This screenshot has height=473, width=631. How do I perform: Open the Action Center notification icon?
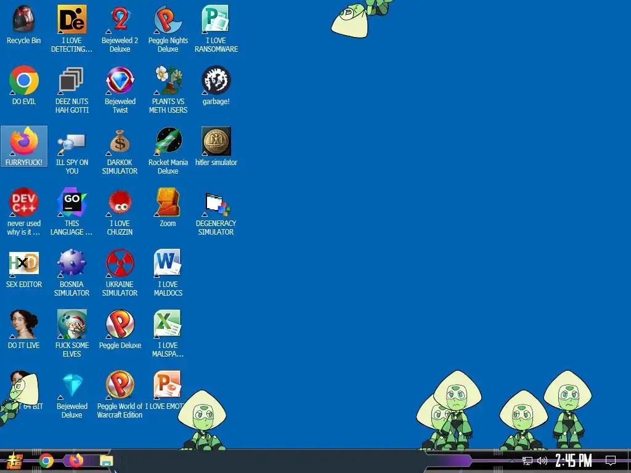611,461
